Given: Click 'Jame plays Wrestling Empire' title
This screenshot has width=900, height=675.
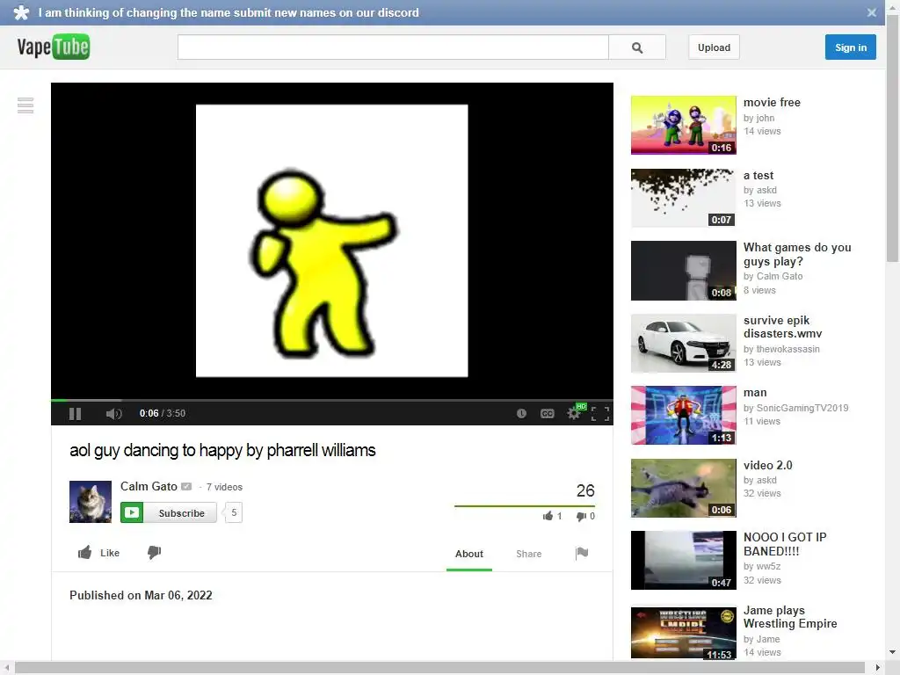Looking at the screenshot, I should point(790,616).
